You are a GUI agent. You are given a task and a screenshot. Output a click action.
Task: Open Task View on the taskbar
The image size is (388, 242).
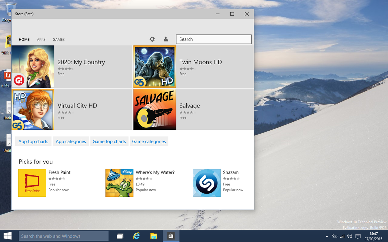pyautogui.click(x=120, y=236)
